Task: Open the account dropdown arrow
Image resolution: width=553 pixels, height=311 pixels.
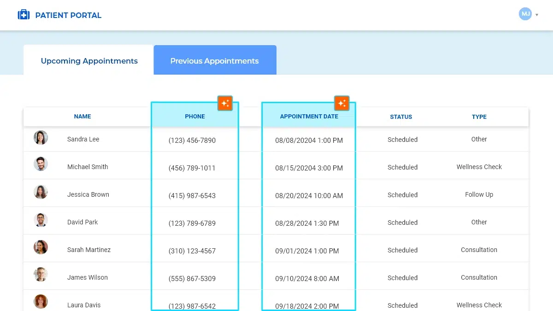Action: (537, 15)
